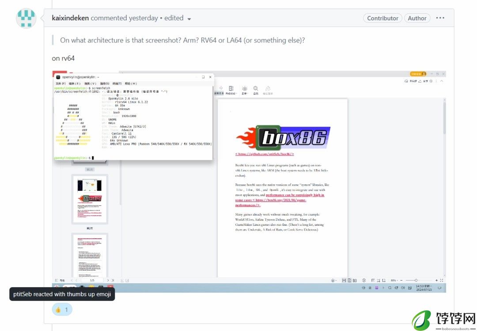Click 'Cantarell 11' font line in terminal

coord(121,133)
